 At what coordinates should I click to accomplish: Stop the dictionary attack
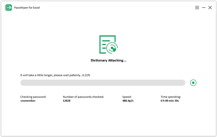[x=193, y=83]
